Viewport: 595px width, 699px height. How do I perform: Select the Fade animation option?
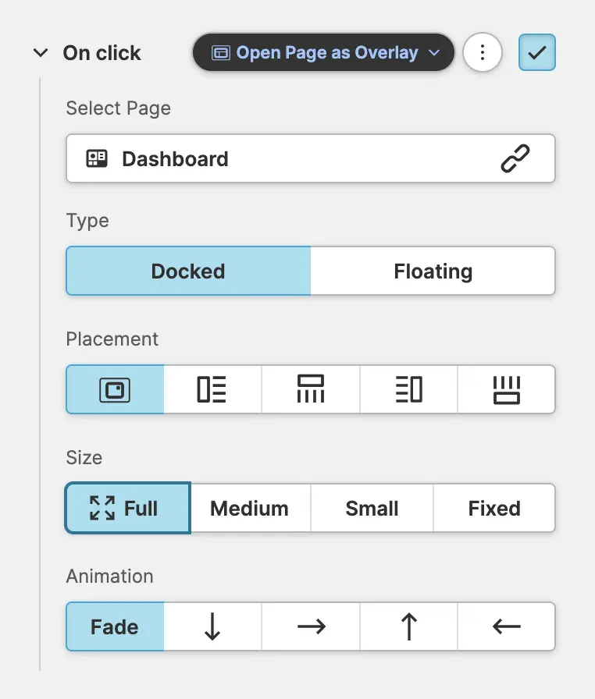115,626
